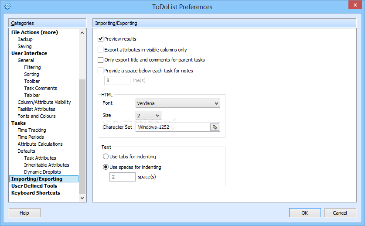Open Keyboard Shortcuts category
Image resolution: width=365 pixels, height=226 pixels.
(x=36, y=193)
